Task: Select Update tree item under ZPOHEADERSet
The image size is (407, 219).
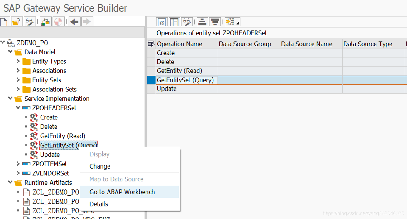Action: (x=50, y=155)
